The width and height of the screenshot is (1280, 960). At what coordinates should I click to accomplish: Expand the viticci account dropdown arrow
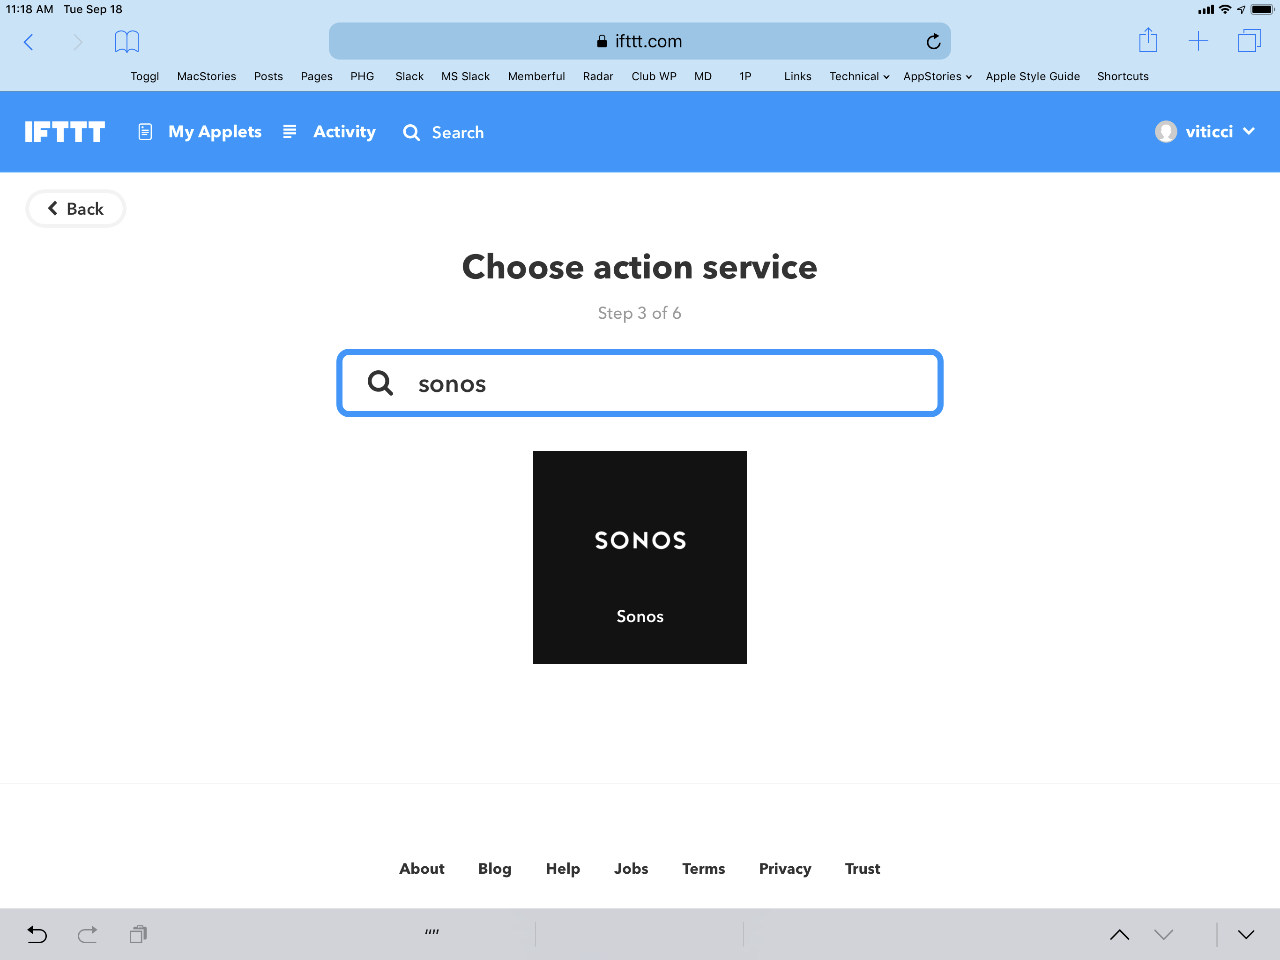[x=1249, y=131]
